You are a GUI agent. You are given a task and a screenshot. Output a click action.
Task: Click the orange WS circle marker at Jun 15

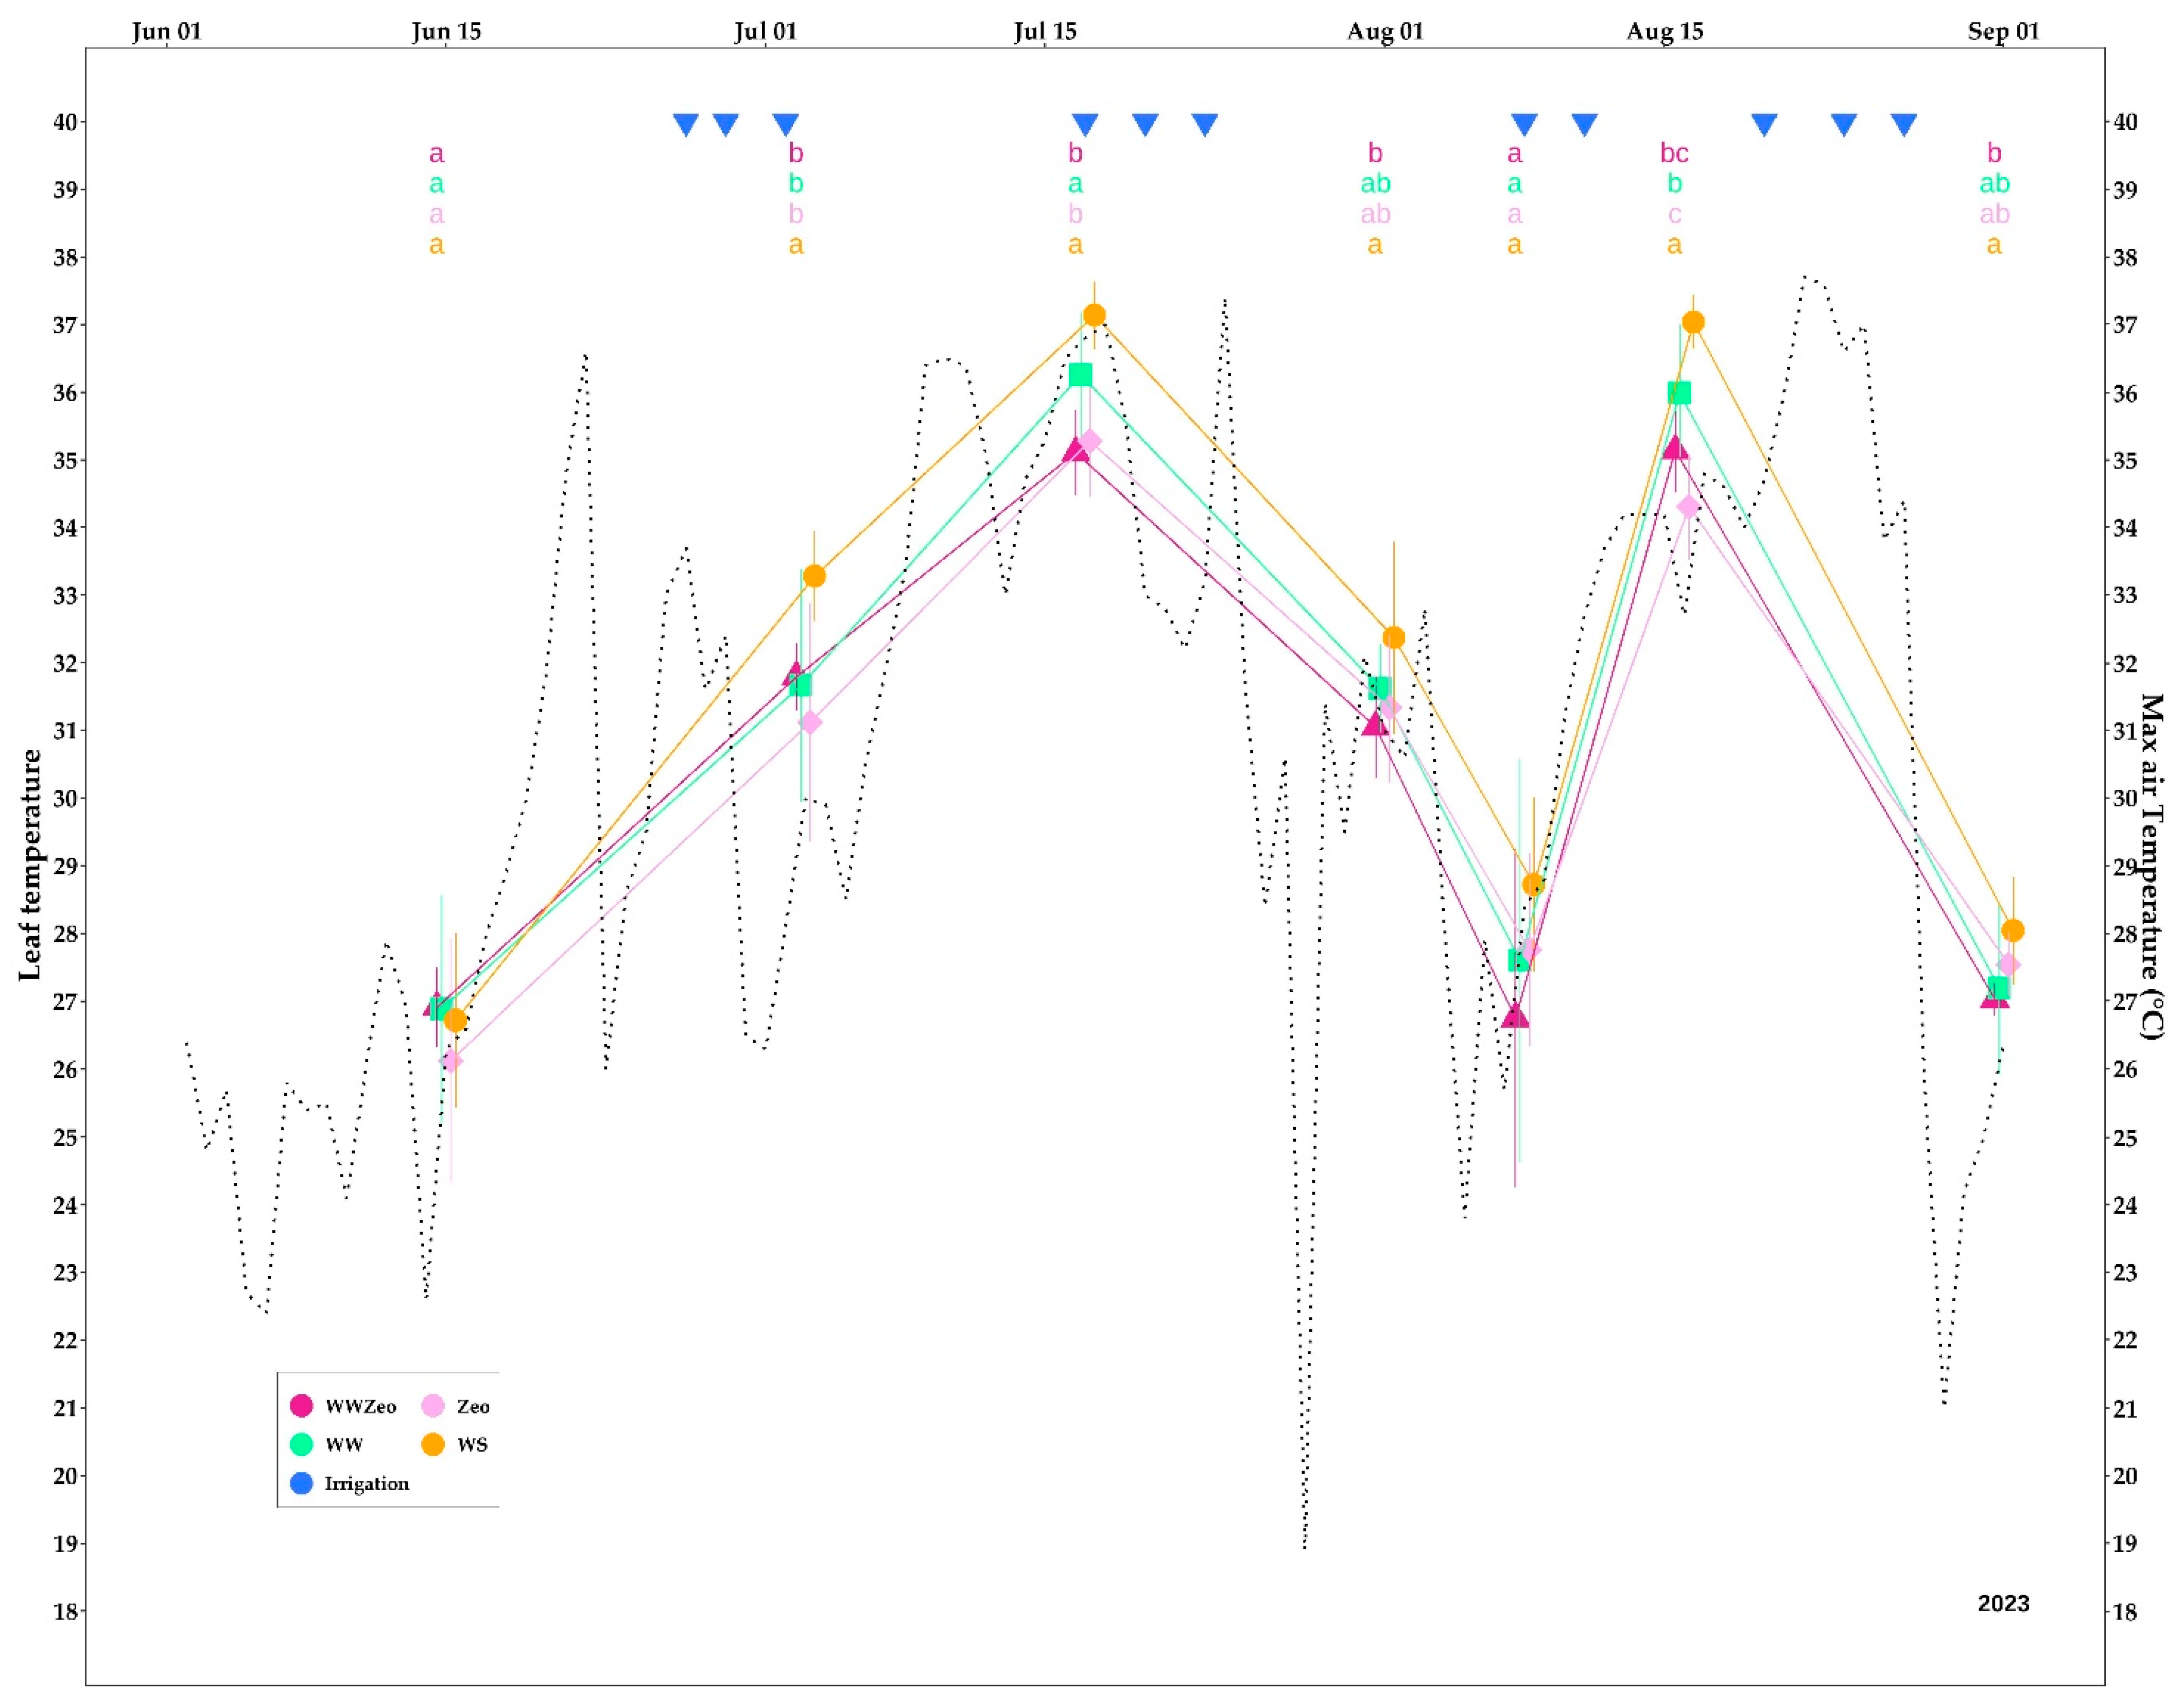[x=455, y=1020]
